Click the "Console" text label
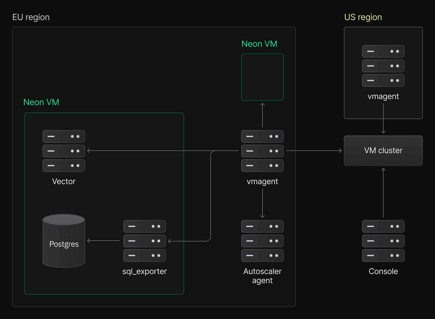 pos(383,271)
